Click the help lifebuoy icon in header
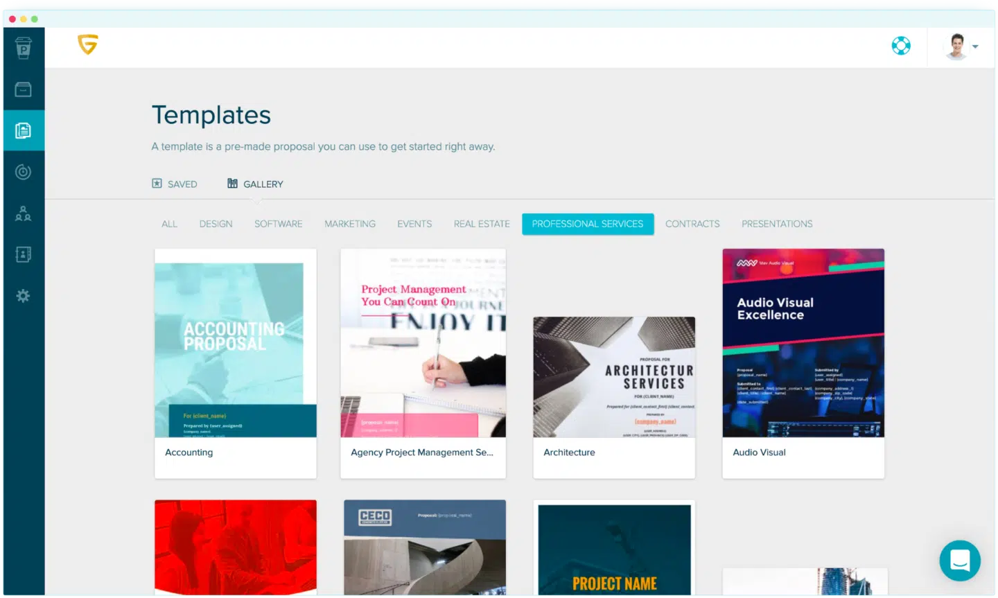This screenshot has width=998, height=598. coord(900,44)
